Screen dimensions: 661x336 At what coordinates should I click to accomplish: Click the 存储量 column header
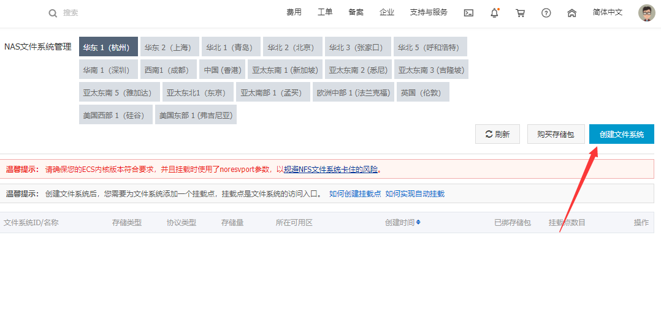[232, 222]
